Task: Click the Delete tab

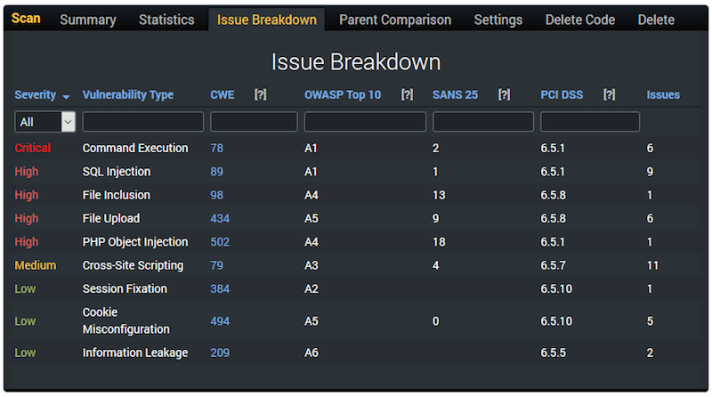Action: pos(656,20)
